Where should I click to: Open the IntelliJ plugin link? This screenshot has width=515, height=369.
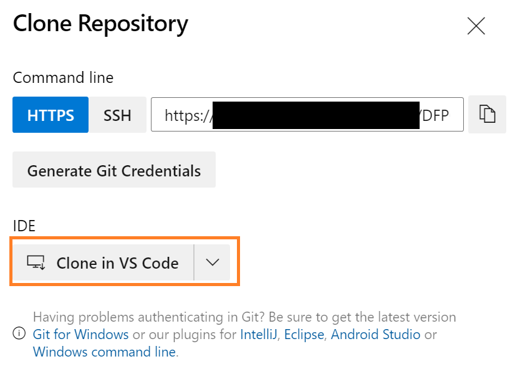pos(259,335)
